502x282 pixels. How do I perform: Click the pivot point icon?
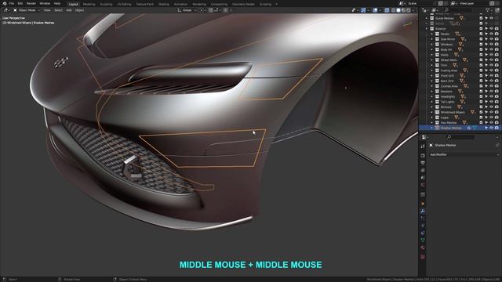click(x=202, y=10)
